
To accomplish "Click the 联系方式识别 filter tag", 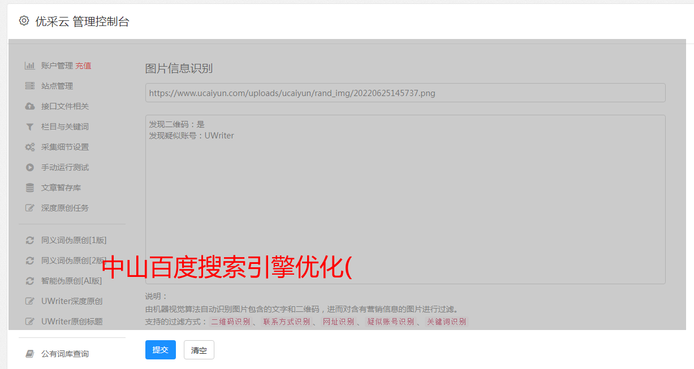I will click(287, 322).
